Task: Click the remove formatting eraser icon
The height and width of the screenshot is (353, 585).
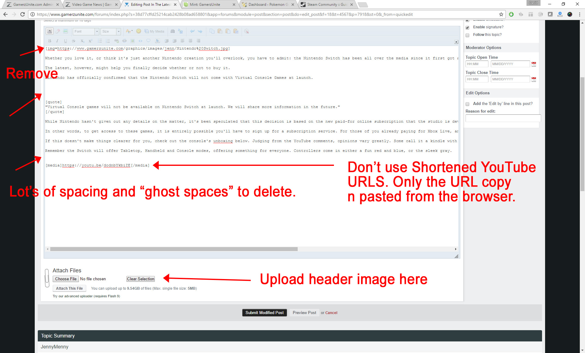Action: [x=58, y=31]
